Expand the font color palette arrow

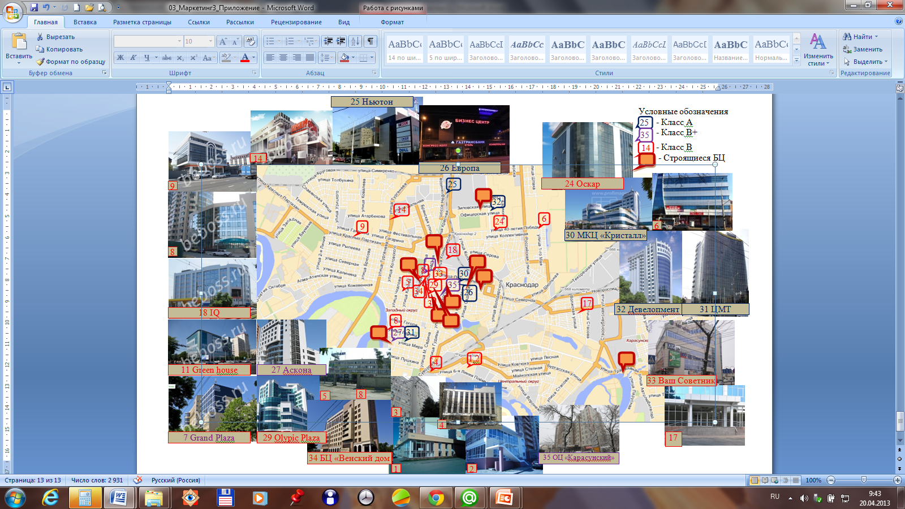[x=253, y=58]
